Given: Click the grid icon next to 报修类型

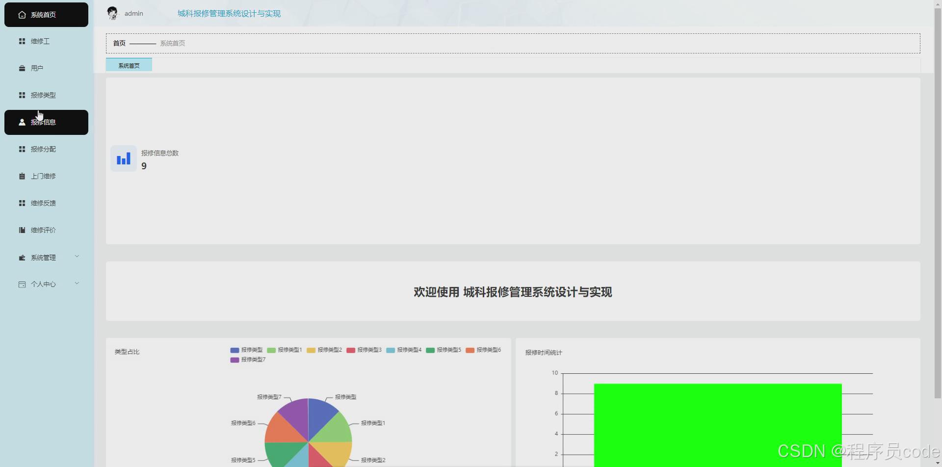Looking at the screenshot, I should pos(22,95).
